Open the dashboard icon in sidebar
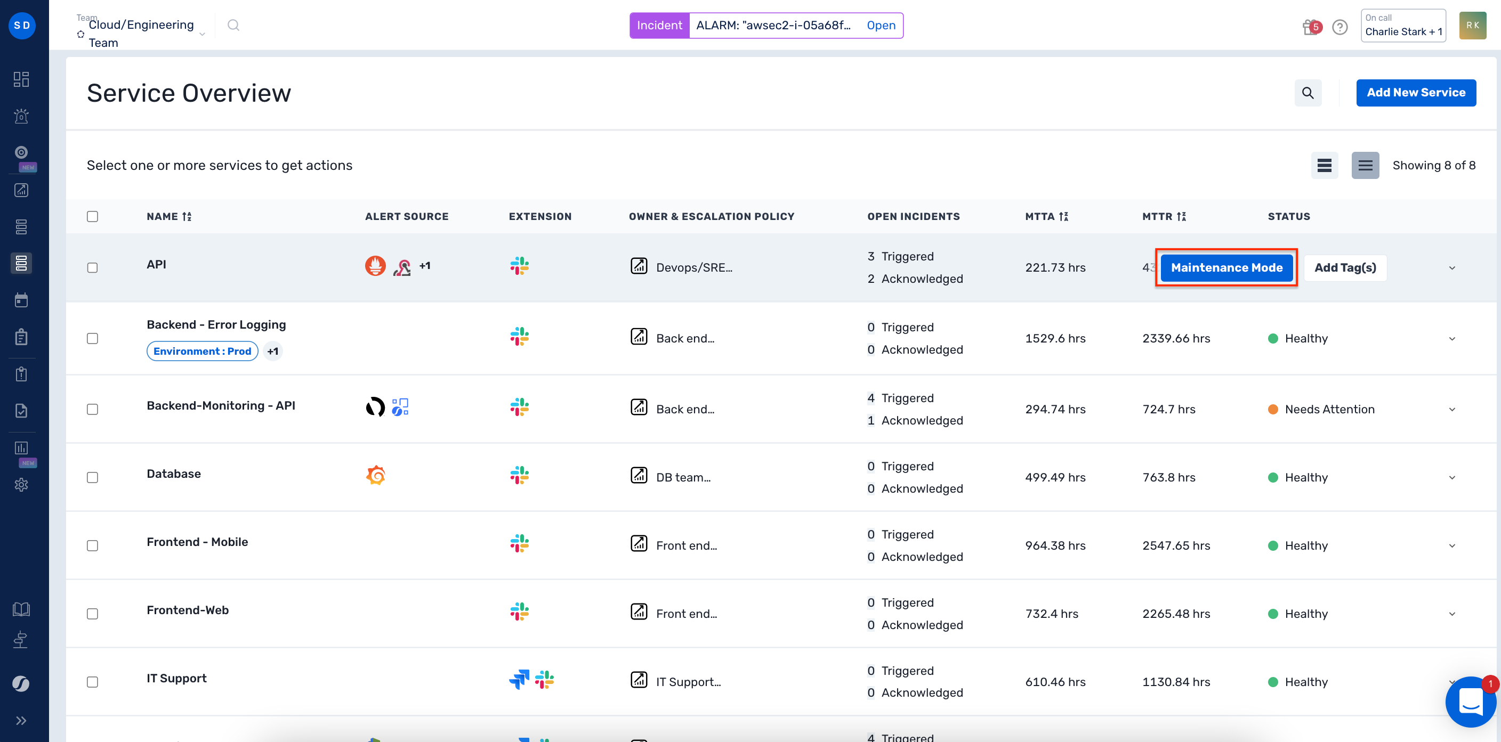Viewport: 1501px width, 742px height. click(x=21, y=79)
